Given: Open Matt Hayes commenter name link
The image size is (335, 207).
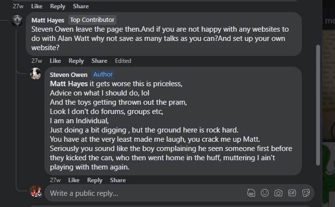Looking at the screenshot, I should [48, 20].
